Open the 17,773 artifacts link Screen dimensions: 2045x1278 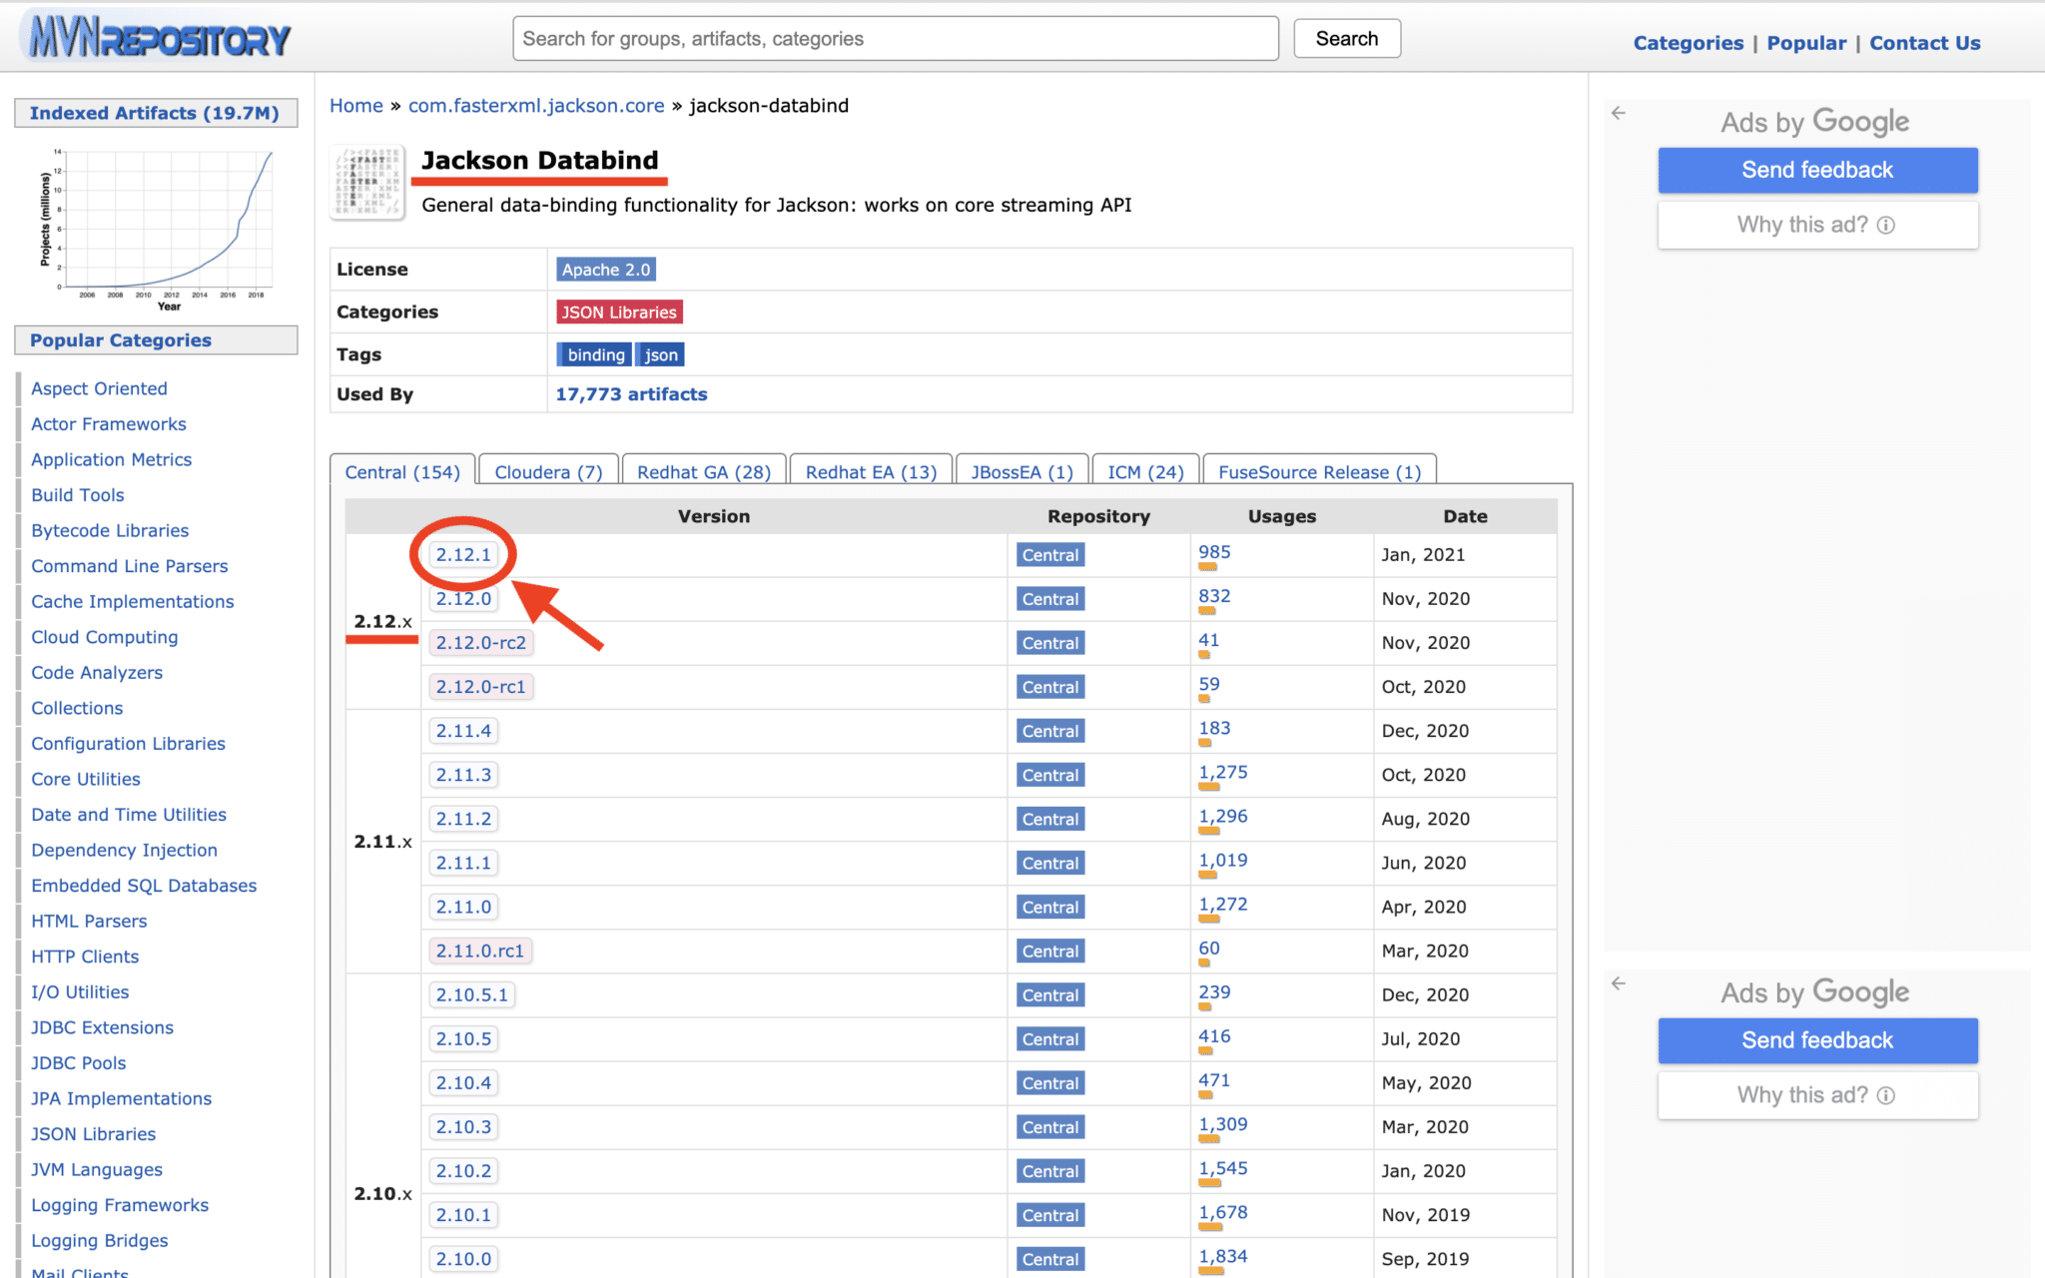pyautogui.click(x=631, y=394)
